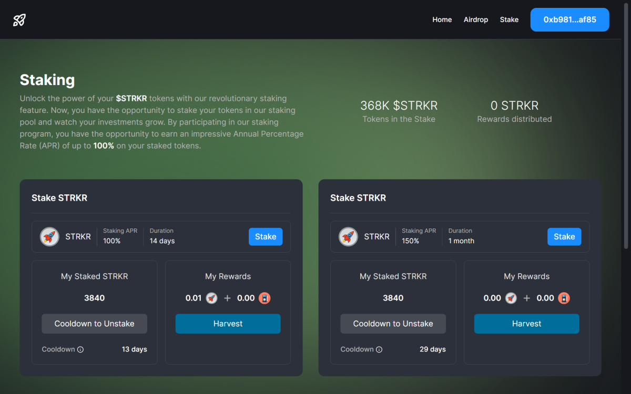
Task: Click the gas pump icon in the 14-day rewards
Action: point(264,298)
